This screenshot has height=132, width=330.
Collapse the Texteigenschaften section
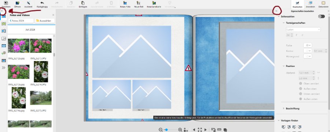(x=283, y=23)
